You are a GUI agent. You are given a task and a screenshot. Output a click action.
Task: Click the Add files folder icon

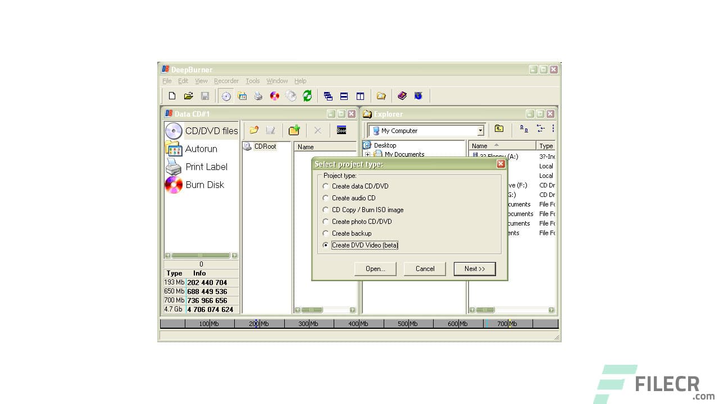254,130
